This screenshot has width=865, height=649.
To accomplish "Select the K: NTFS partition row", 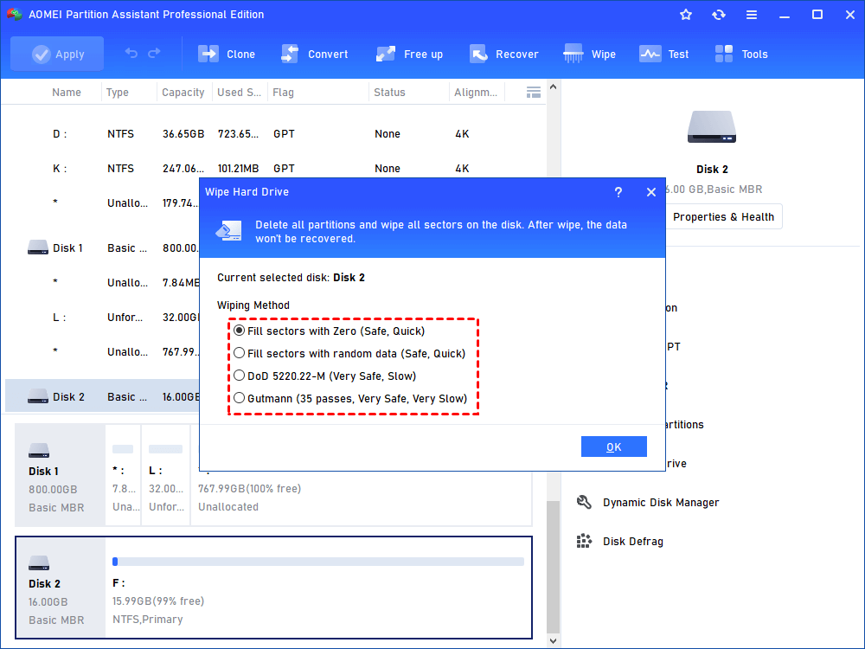I will (x=273, y=169).
